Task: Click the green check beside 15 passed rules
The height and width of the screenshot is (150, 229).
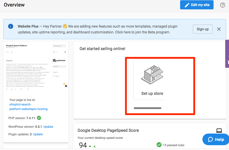Action: pyautogui.click(x=159, y=145)
